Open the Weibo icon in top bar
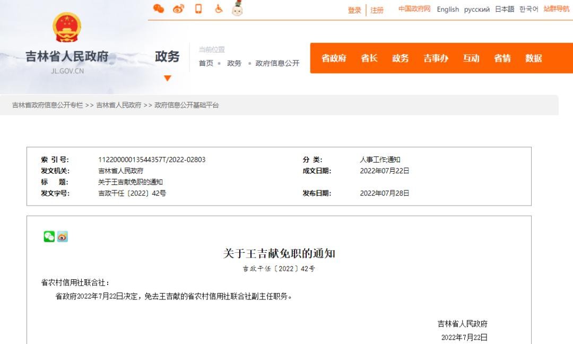 (179, 8)
